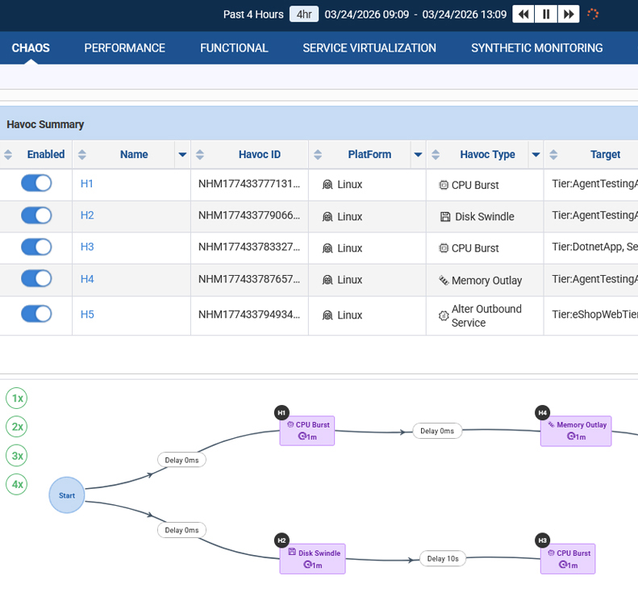Set flow speed to 1x
The width and height of the screenshot is (638, 605).
tap(17, 398)
